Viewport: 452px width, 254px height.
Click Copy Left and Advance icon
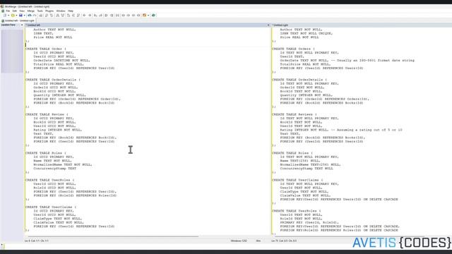tap(100, 16)
